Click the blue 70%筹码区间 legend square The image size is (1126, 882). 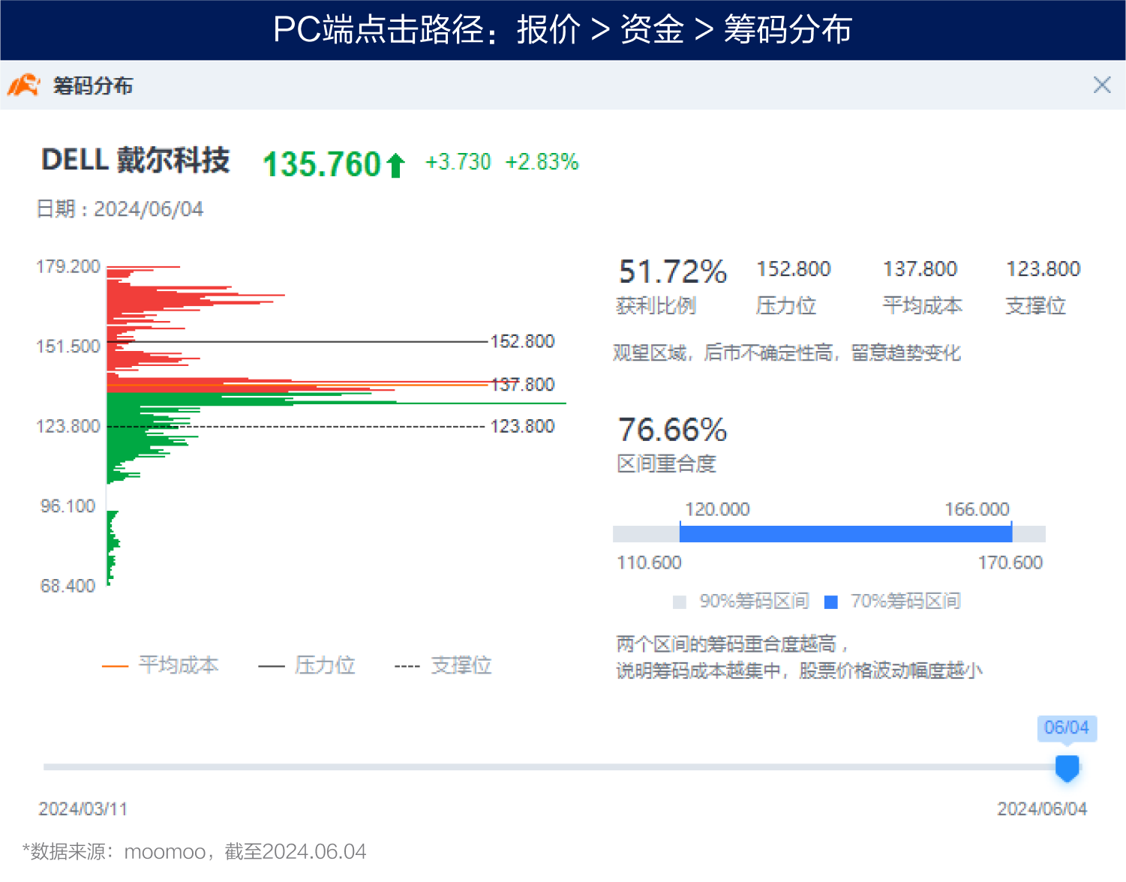pos(830,601)
